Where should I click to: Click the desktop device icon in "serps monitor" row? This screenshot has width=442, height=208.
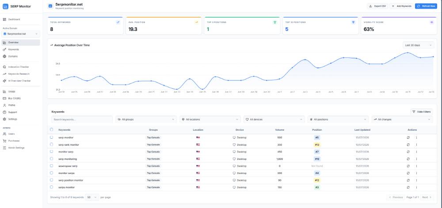pyautogui.click(x=234, y=187)
